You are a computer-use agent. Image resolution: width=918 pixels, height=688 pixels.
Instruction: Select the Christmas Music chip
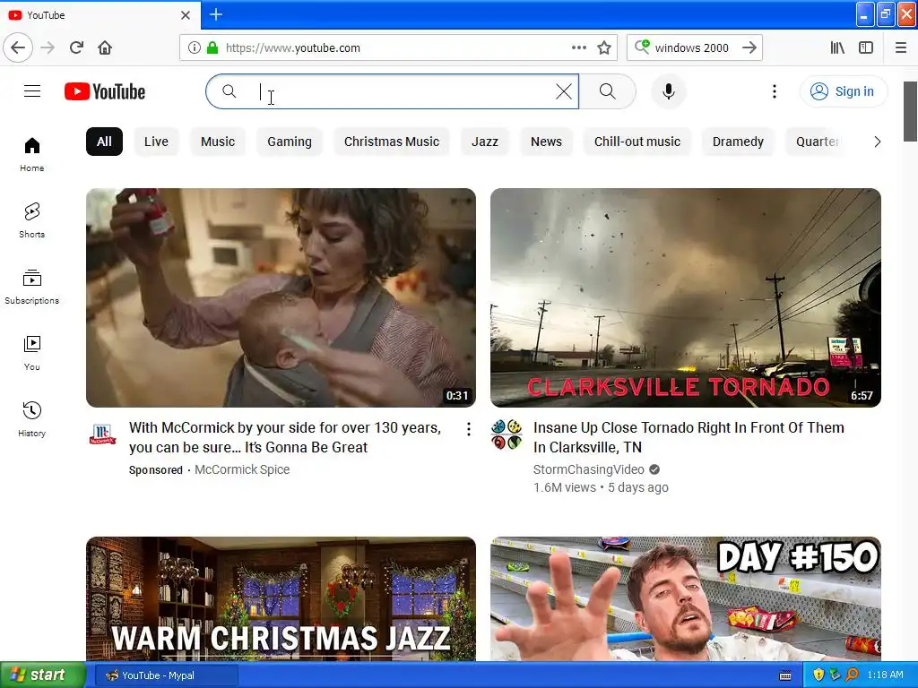click(392, 142)
